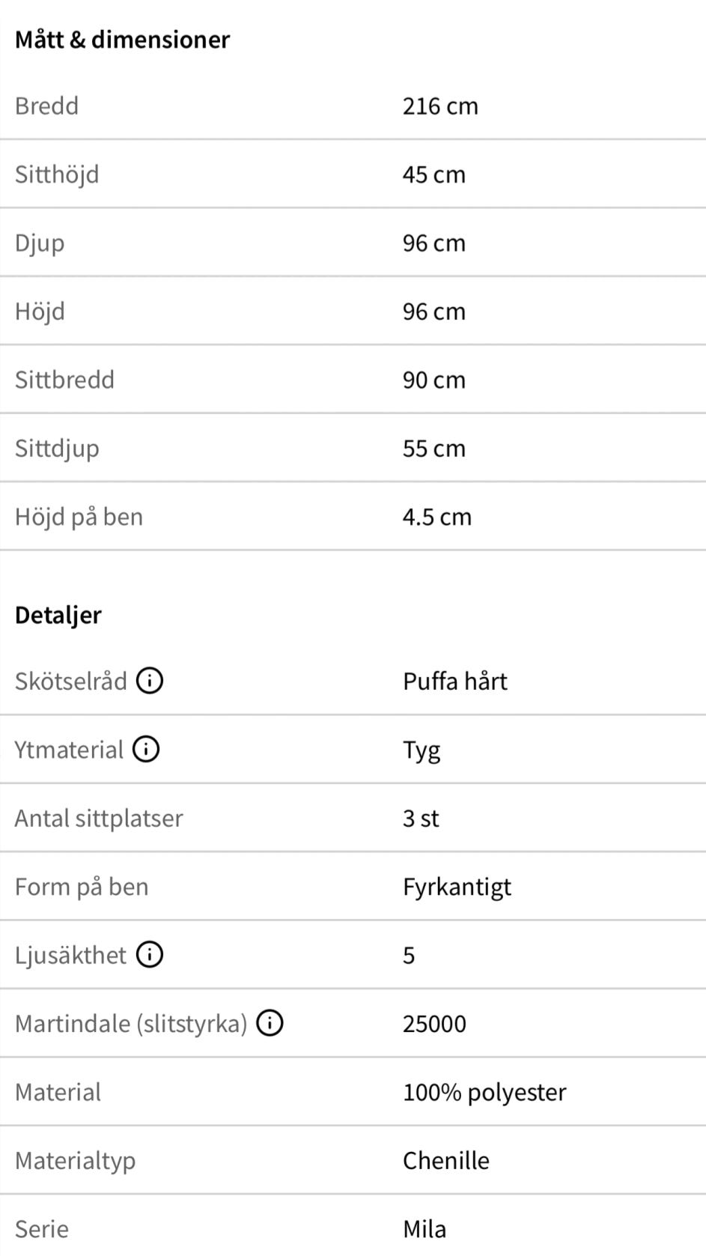Click the Sittdjup row label
The image size is (706, 1256).
tap(57, 449)
